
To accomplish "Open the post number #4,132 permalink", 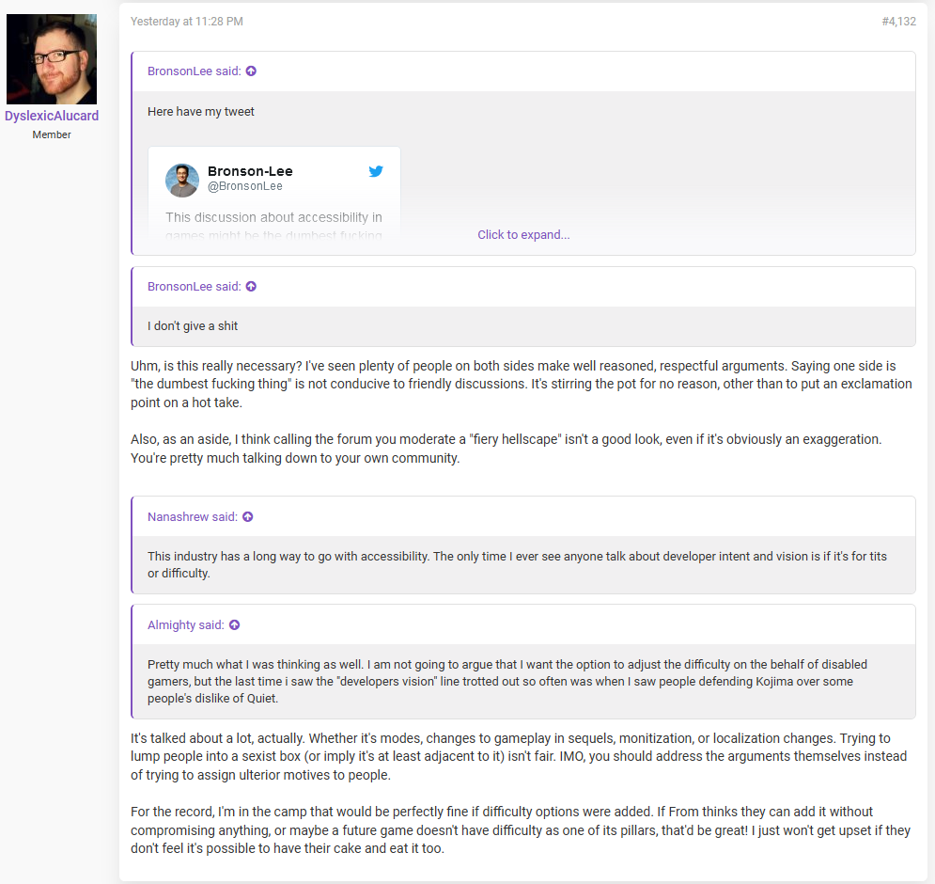I will pos(898,22).
